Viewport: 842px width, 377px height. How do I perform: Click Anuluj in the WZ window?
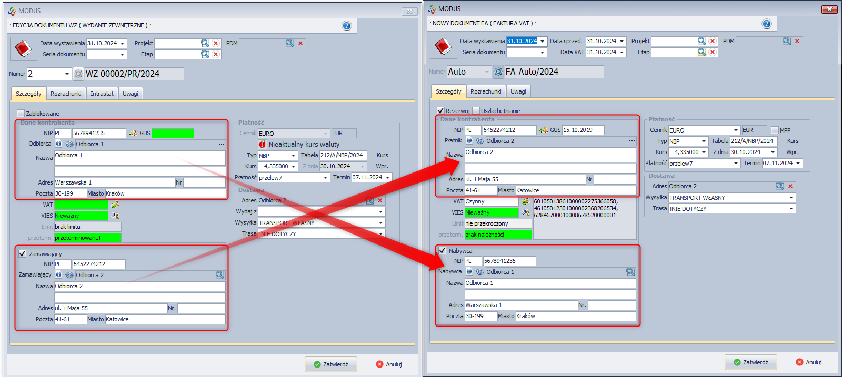coord(389,364)
